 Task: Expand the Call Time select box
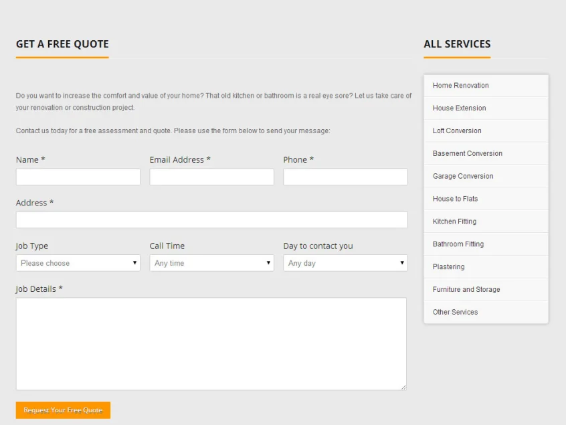(x=211, y=263)
